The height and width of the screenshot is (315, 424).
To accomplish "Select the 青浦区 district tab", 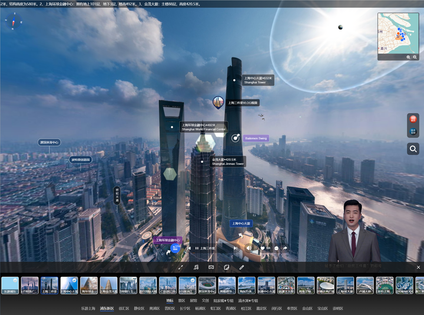I will 231,309.
